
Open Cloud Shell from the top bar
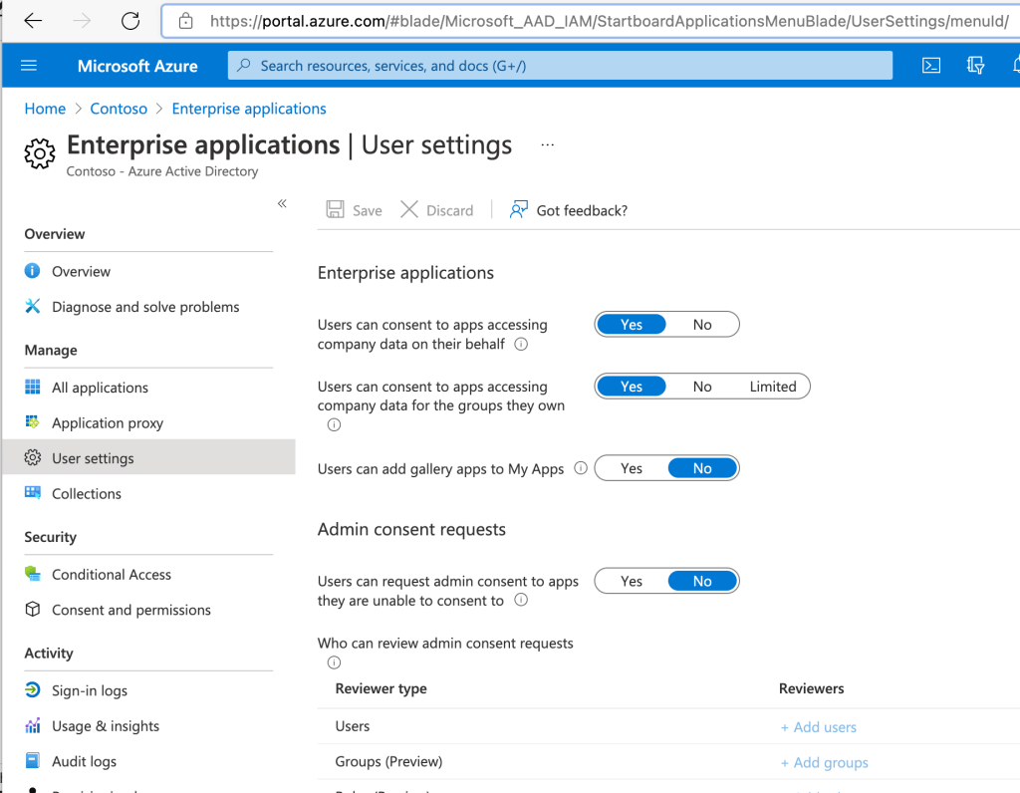[x=930, y=66]
